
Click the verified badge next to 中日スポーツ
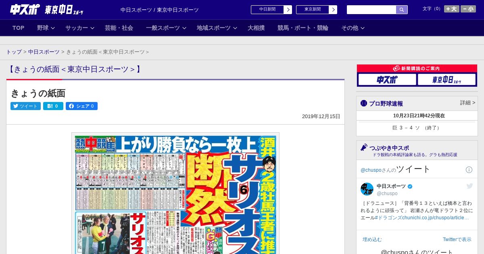coord(410,186)
